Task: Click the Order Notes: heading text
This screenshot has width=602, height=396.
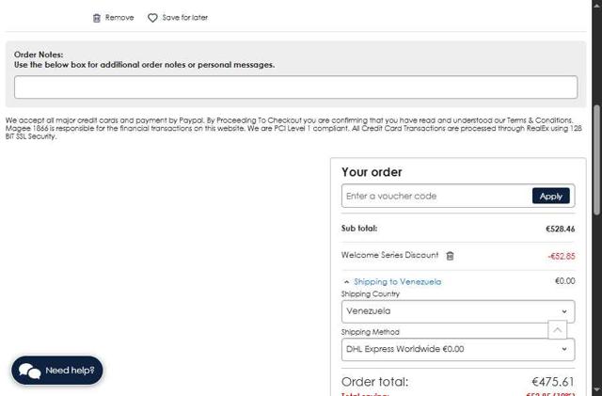Action: (x=39, y=55)
